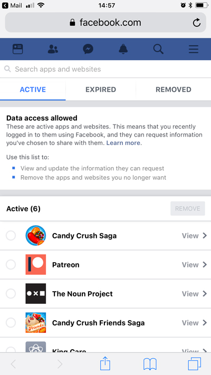This screenshot has width=211, height=375.
Task: Open the notifications bell
Action: pos(123,49)
